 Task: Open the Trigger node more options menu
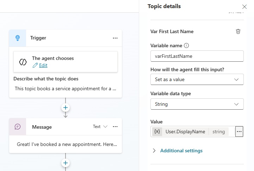click(115, 38)
